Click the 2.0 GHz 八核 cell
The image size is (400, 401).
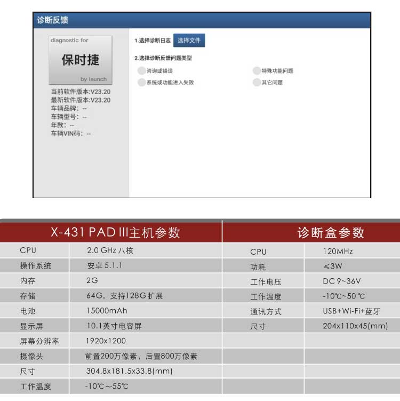coord(110,250)
